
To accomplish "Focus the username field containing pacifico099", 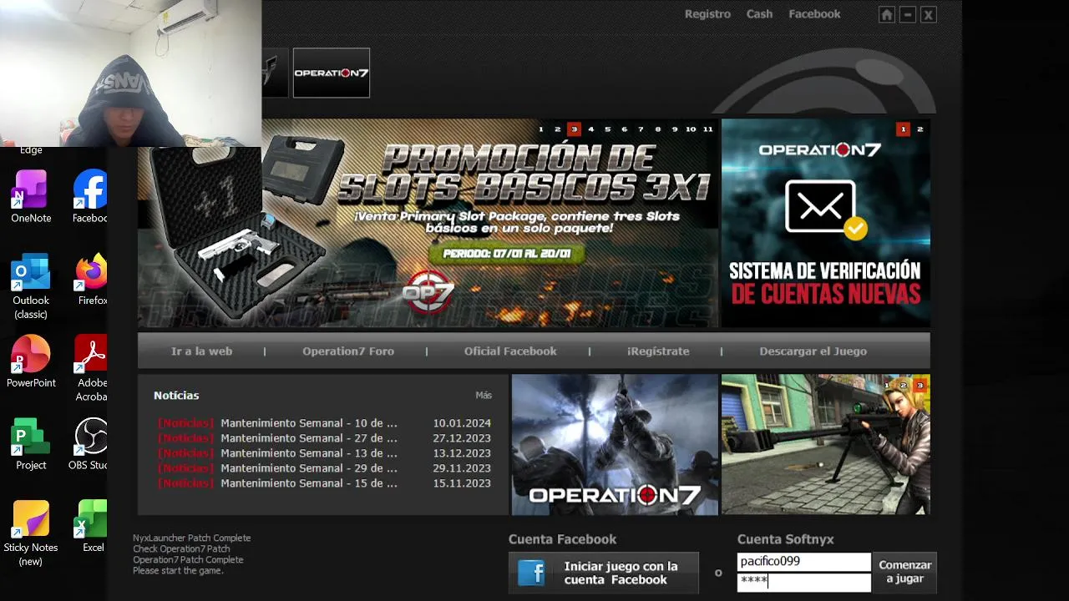I will [x=803, y=562].
